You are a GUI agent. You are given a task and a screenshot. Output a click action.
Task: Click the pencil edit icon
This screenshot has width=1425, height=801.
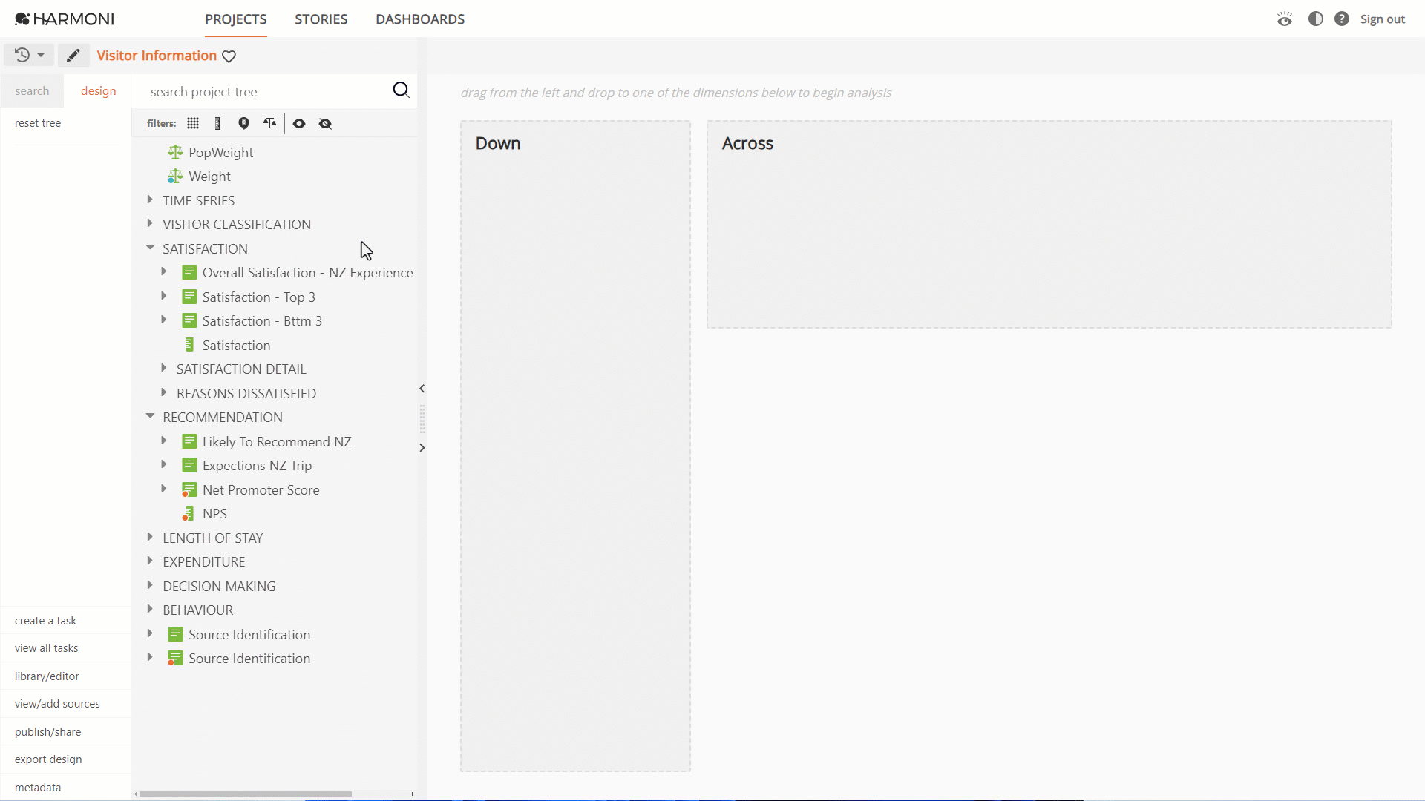coord(73,56)
